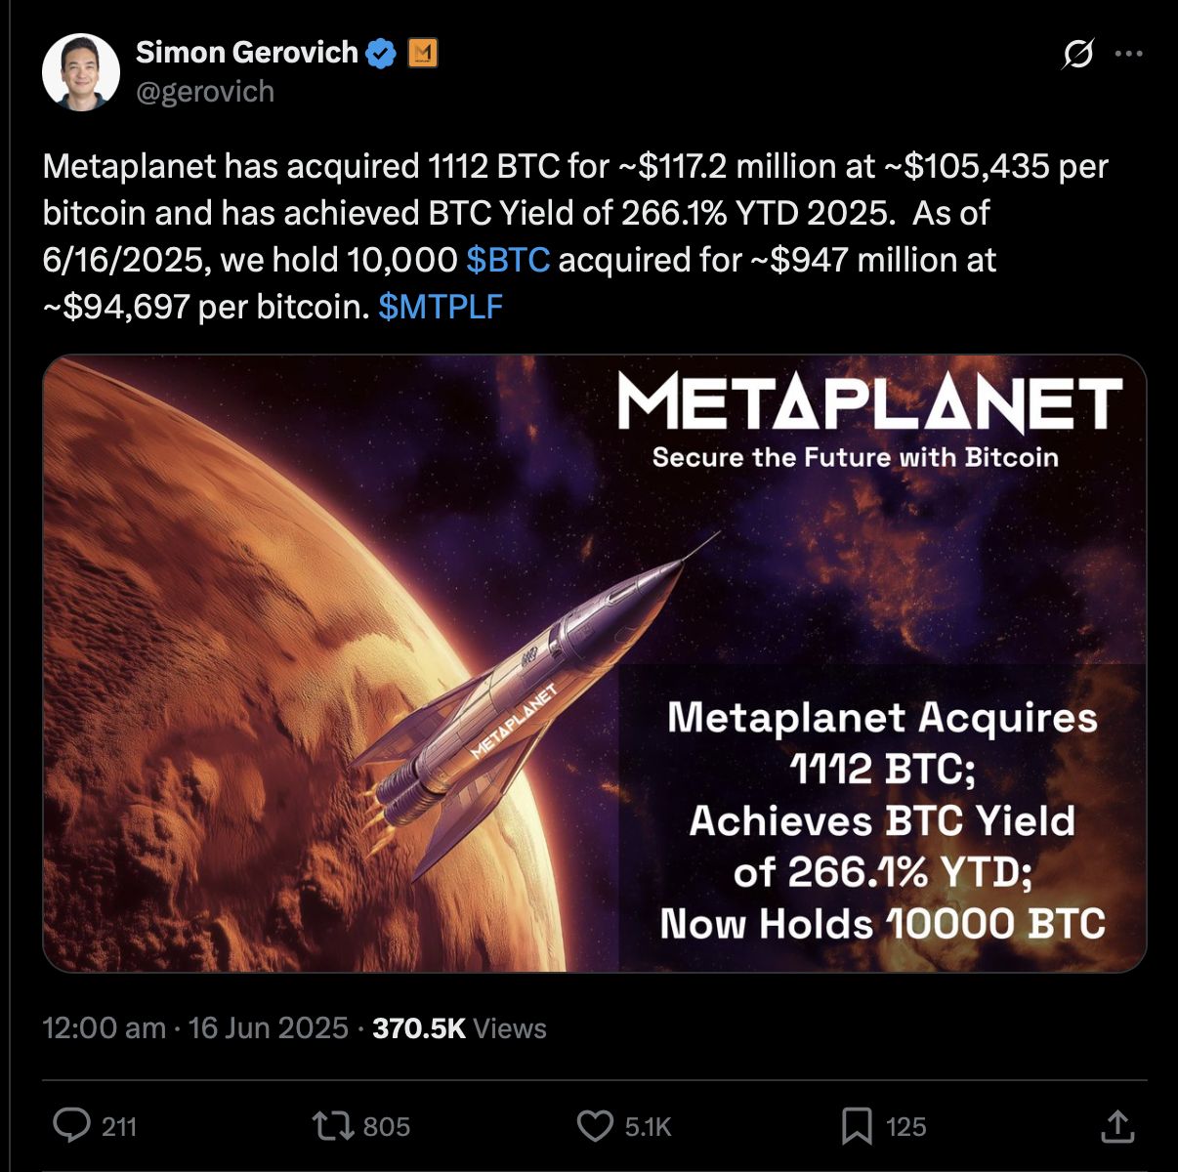Click the Grok slashed-circle icon
Viewport: 1178px width, 1172px height.
pos(1076,54)
